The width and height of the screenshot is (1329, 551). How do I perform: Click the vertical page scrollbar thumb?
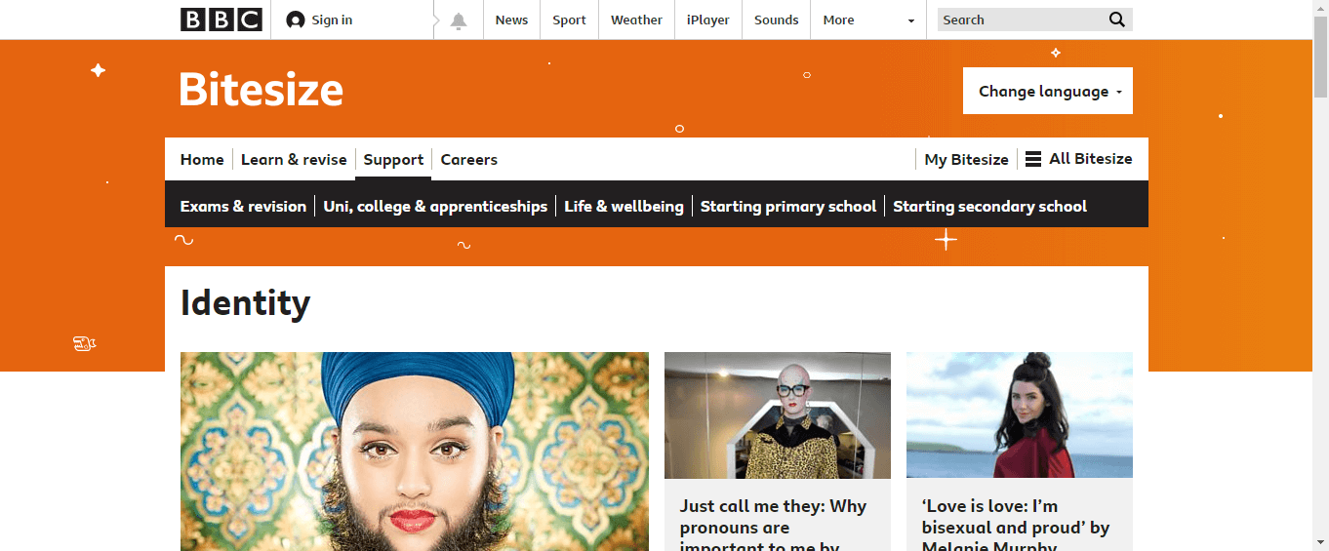pyautogui.click(x=1320, y=57)
